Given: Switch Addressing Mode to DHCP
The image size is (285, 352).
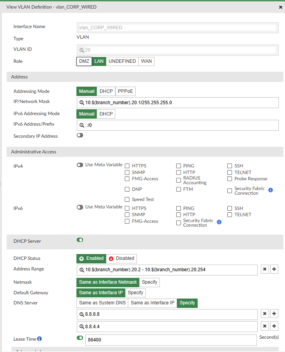Looking at the screenshot, I should pos(106,91).
